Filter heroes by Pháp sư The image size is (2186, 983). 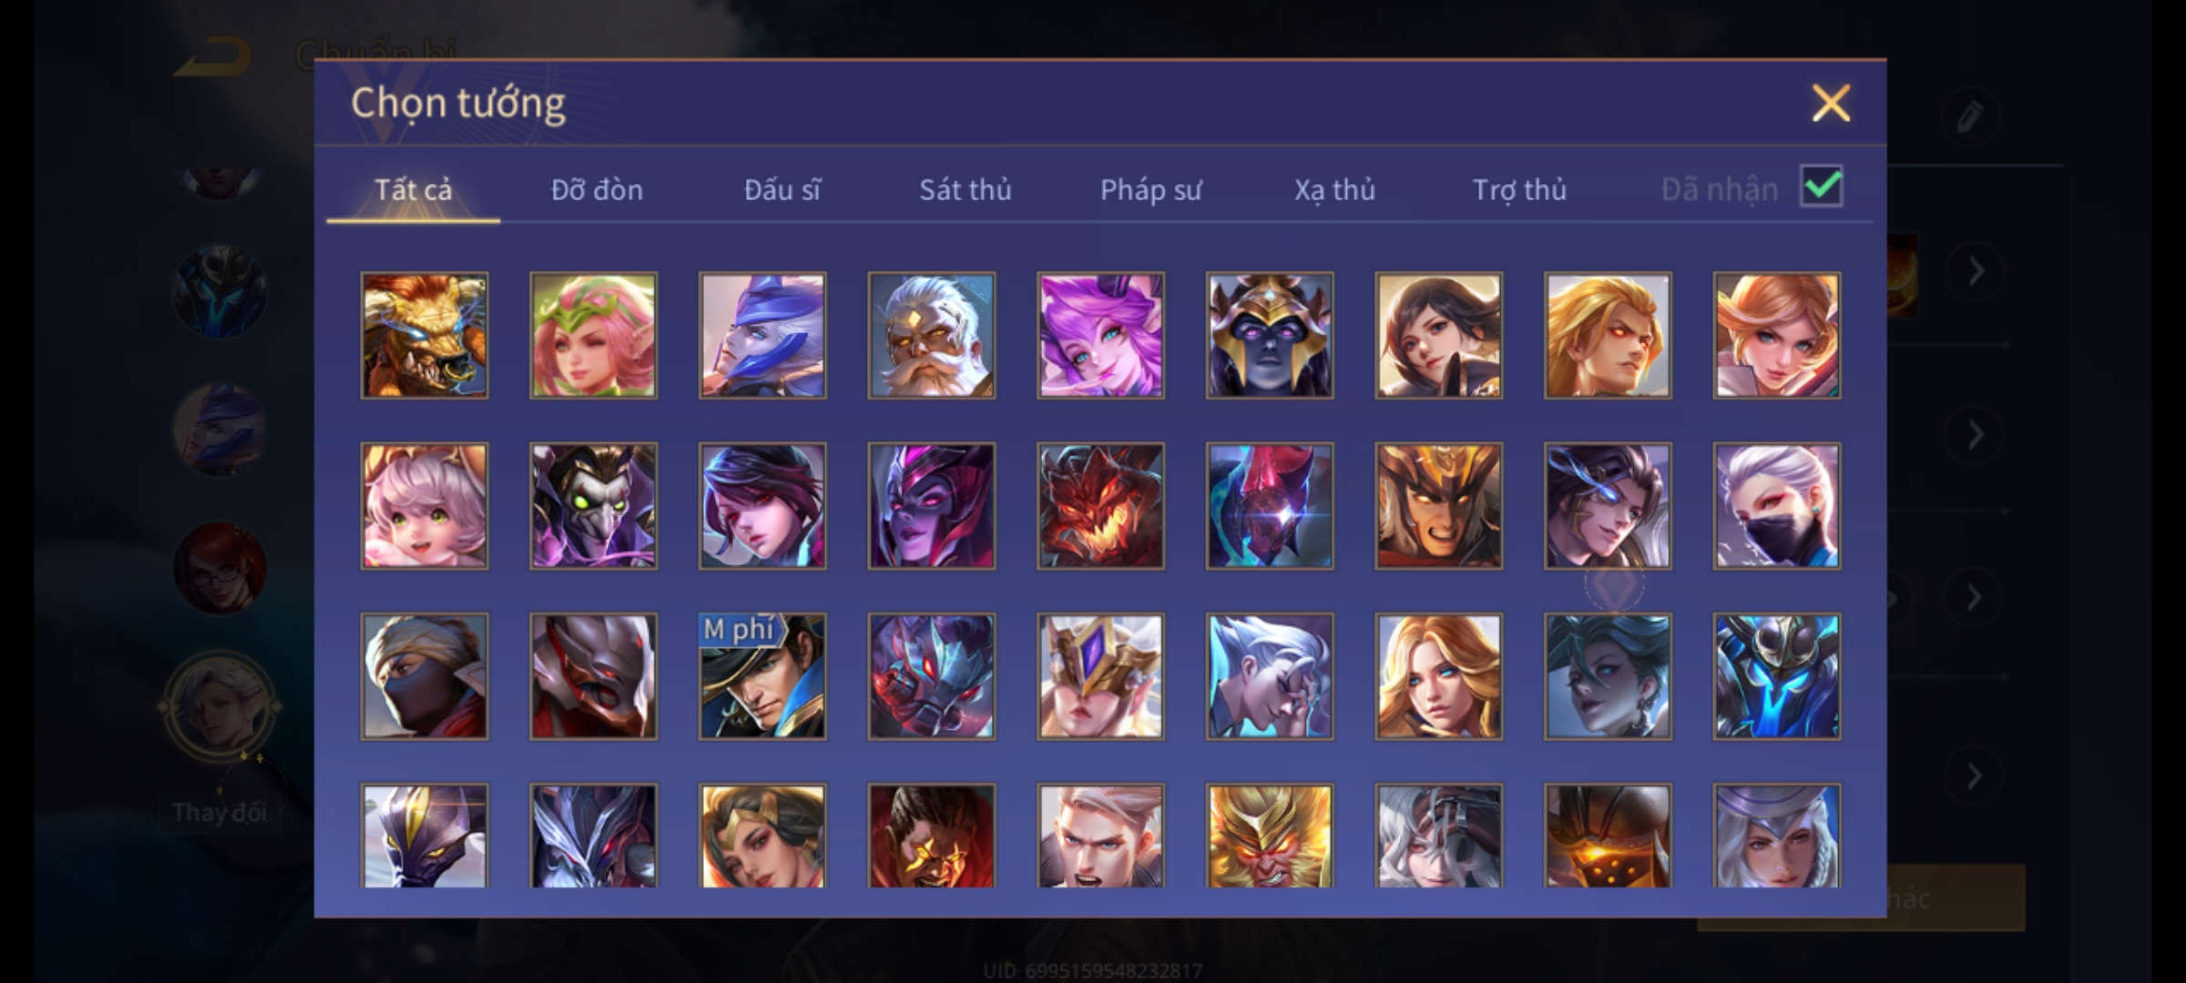coord(1151,189)
